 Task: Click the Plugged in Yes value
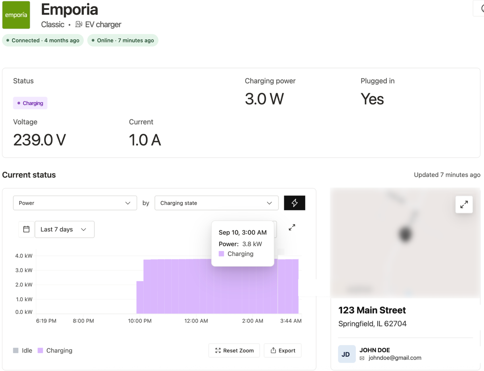(372, 99)
